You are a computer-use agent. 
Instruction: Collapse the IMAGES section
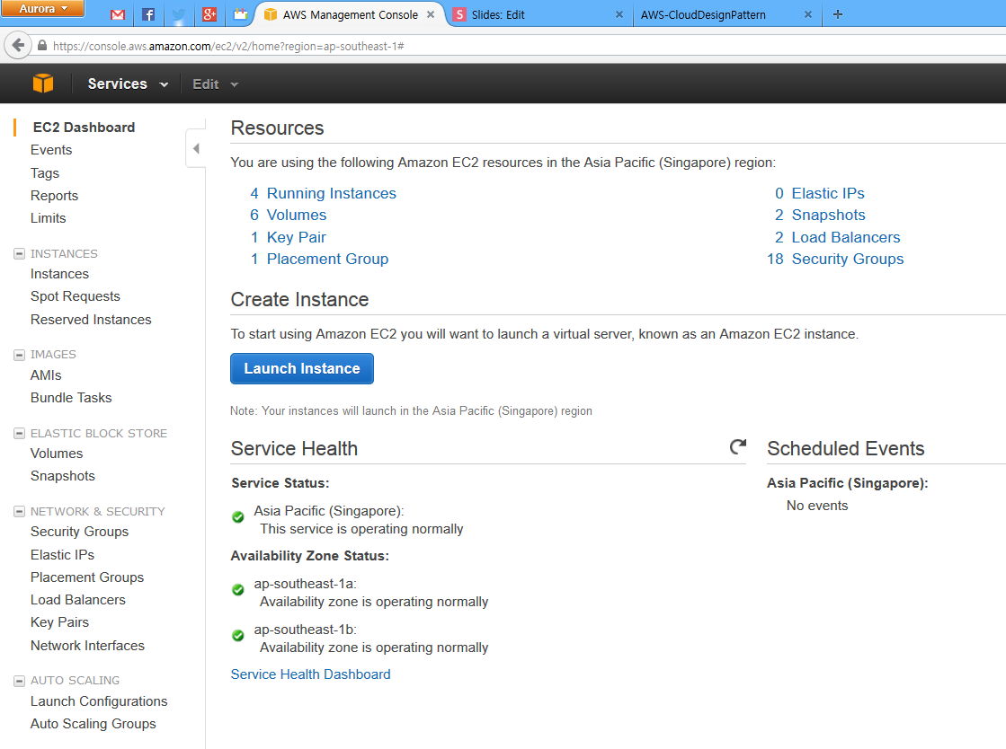pyautogui.click(x=19, y=355)
